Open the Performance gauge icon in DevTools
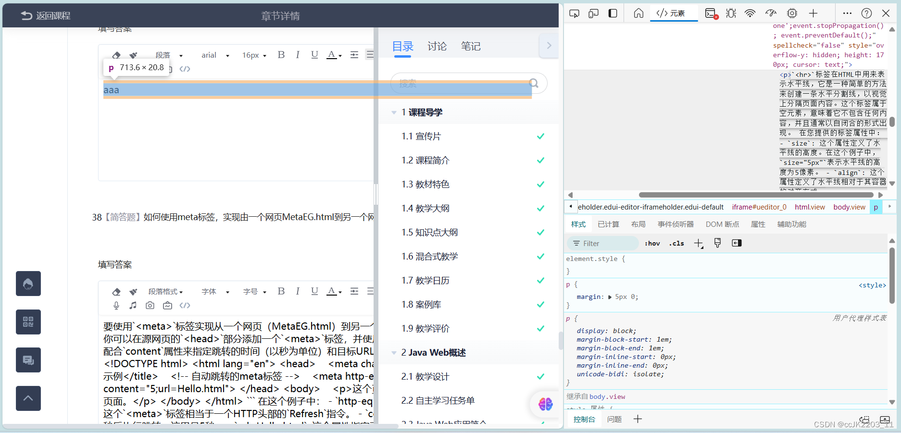The width and height of the screenshot is (901, 433). point(771,13)
